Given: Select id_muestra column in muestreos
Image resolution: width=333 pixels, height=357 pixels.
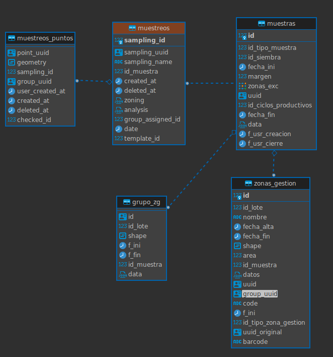Looking at the screenshot, I should 141,72.
